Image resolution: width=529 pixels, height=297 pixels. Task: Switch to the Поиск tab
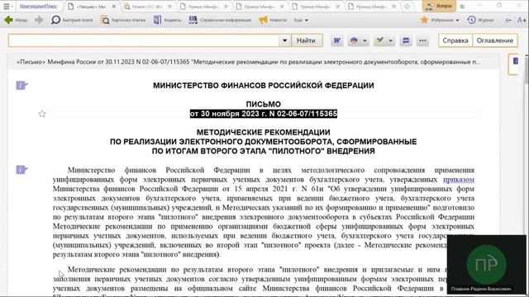point(147,7)
